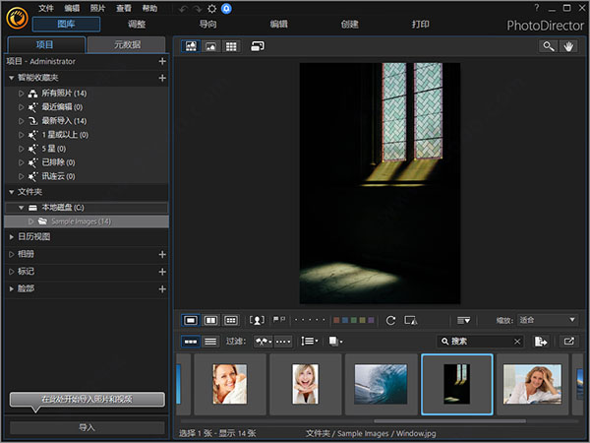Open the 编辑 menu in menu bar
The image size is (590, 443).
click(x=72, y=8)
